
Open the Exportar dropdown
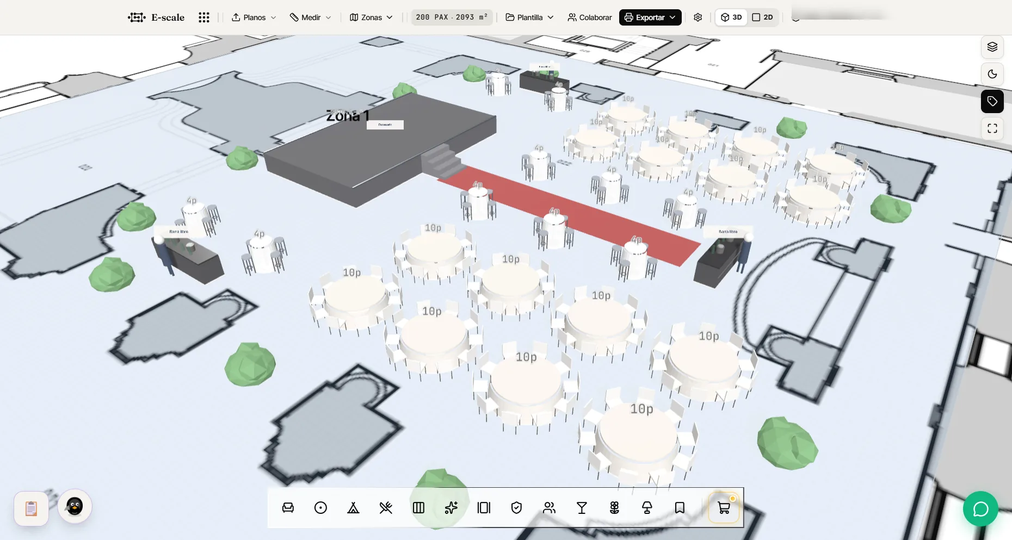point(650,17)
